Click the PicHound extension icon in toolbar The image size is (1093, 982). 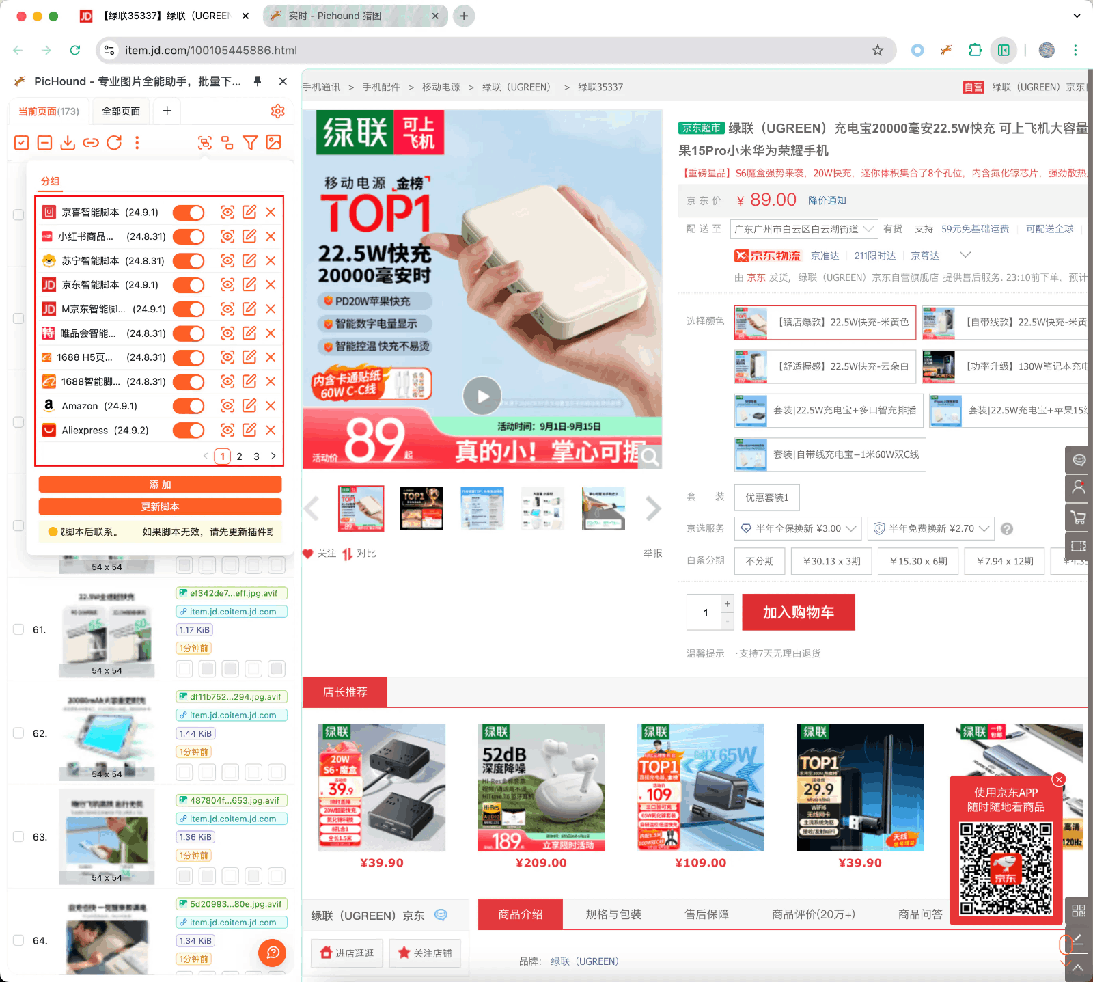(x=946, y=50)
